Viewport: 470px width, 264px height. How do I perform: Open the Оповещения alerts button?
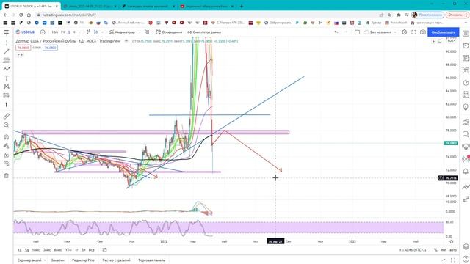tap(169, 32)
